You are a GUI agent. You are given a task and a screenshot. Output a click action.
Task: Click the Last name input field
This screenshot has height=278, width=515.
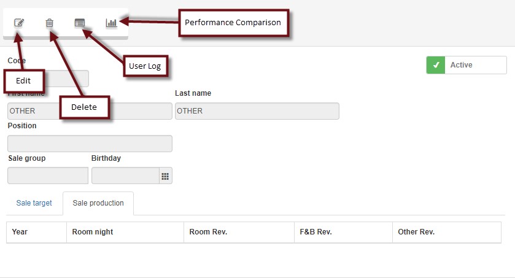tap(257, 111)
